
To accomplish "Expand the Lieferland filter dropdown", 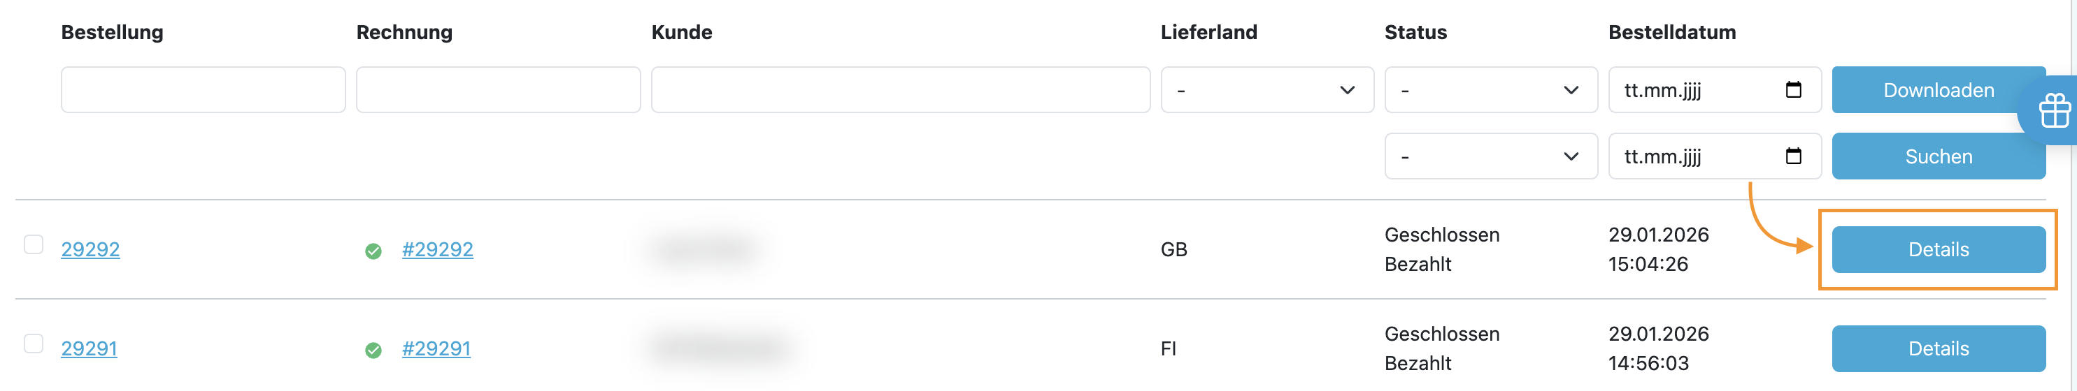I will (1266, 90).
